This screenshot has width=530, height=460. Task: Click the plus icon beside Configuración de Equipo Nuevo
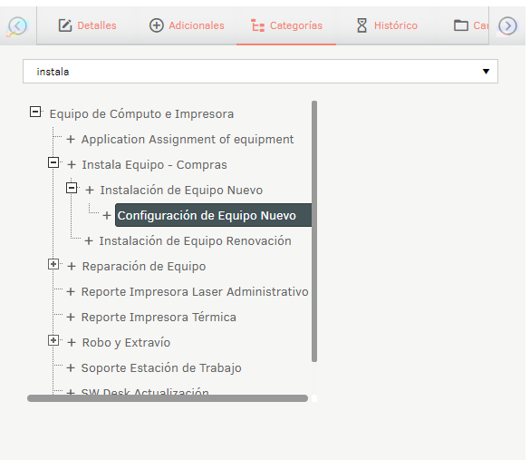pyautogui.click(x=107, y=215)
